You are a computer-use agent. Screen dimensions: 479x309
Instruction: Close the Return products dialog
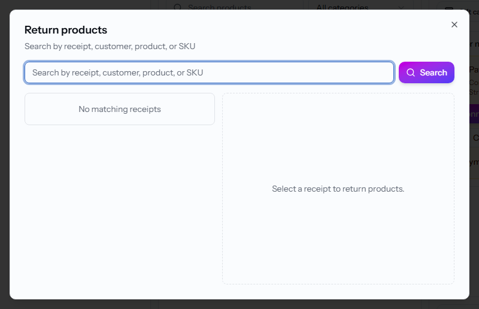454,25
